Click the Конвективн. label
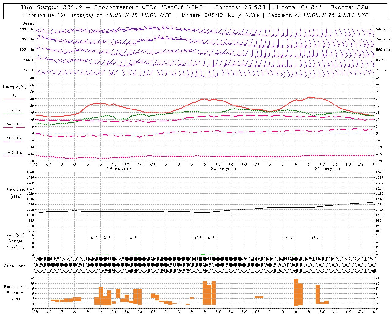The image size is (392, 314). point(16,287)
